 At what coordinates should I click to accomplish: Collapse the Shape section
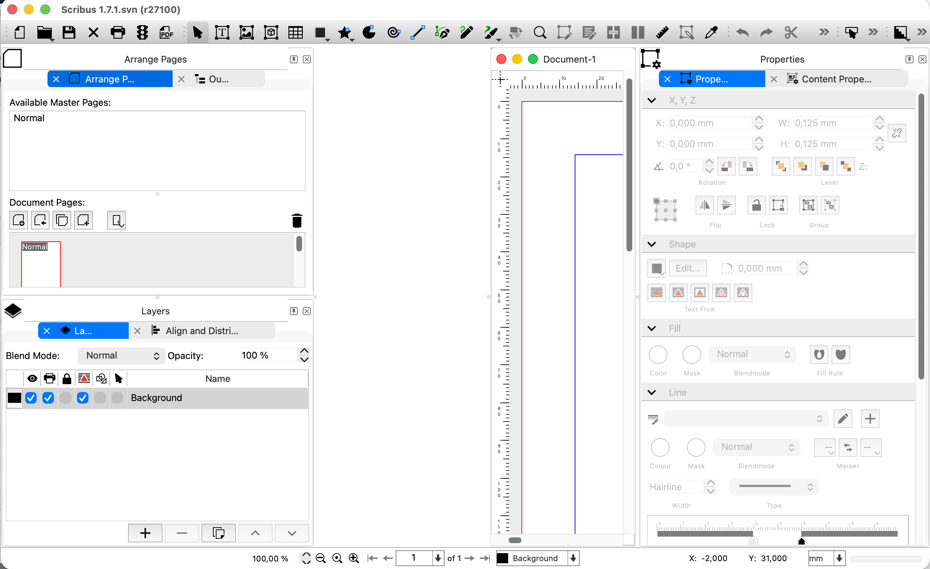click(652, 244)
